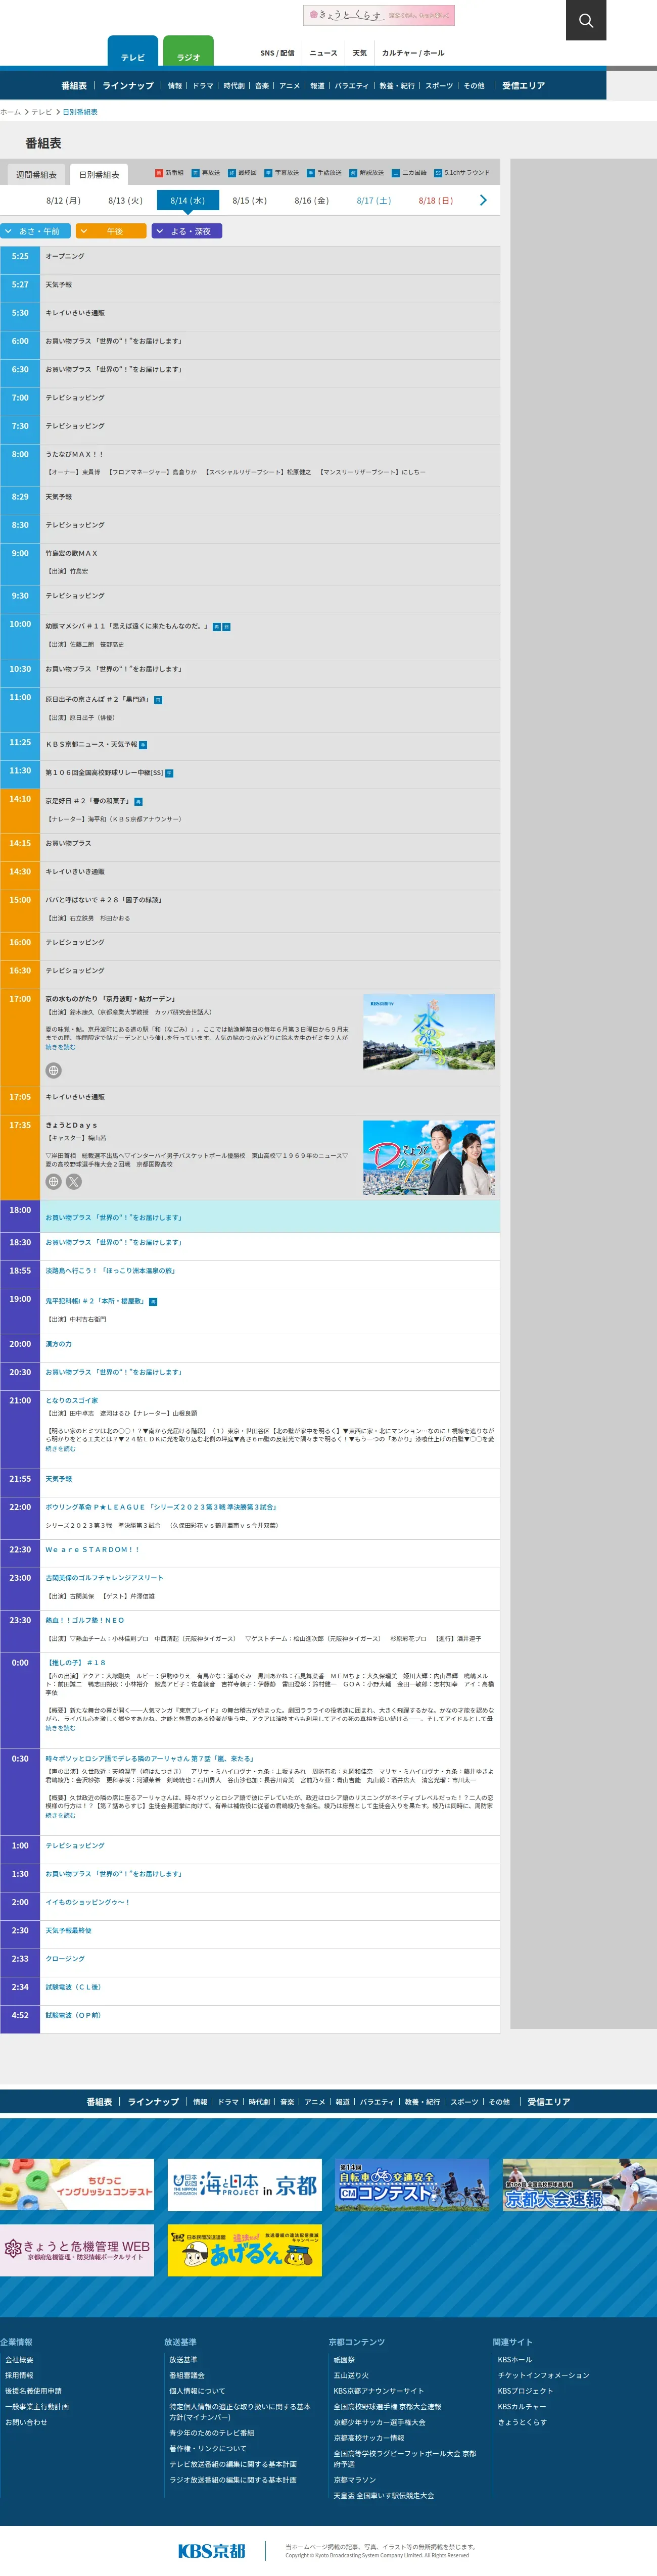Image resolution: width=657 pixels, height=2576 pixels.
Task: Open the 自転車交通安全CMコンテスト banner
Action: point(412,2184)
